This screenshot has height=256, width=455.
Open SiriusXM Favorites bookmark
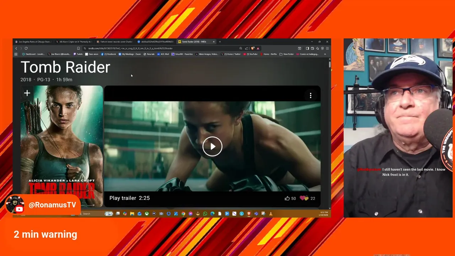pyautogui.click(x=182, y=54)
